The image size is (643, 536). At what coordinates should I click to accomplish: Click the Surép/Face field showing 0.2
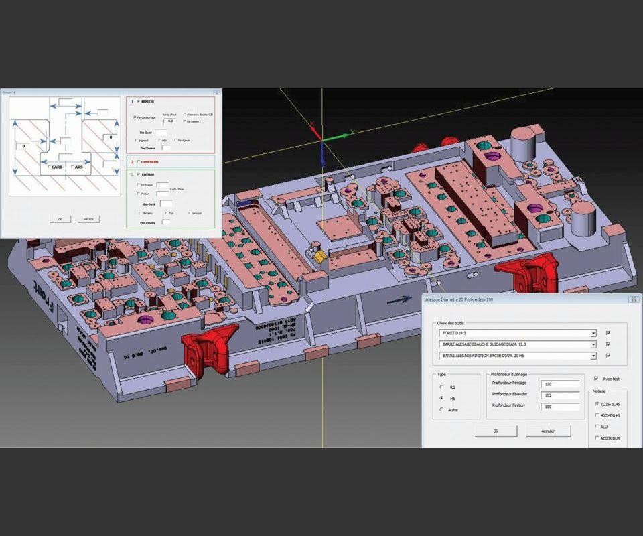(x=171, y=121)
